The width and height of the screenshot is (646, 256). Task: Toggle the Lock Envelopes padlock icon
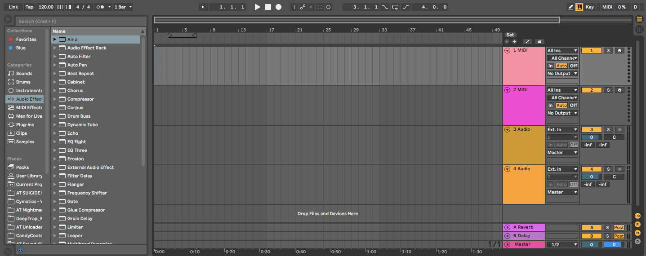pyautogui.click(x=540, y=41)
